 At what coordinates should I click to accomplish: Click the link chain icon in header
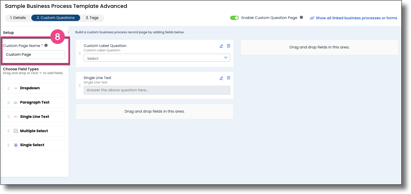(x=312, y=18)
